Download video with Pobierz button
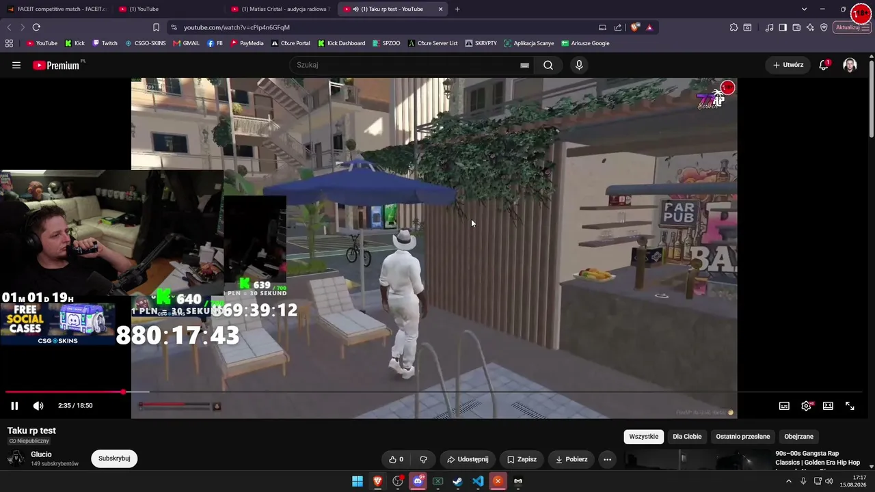 tap(571, 459)
